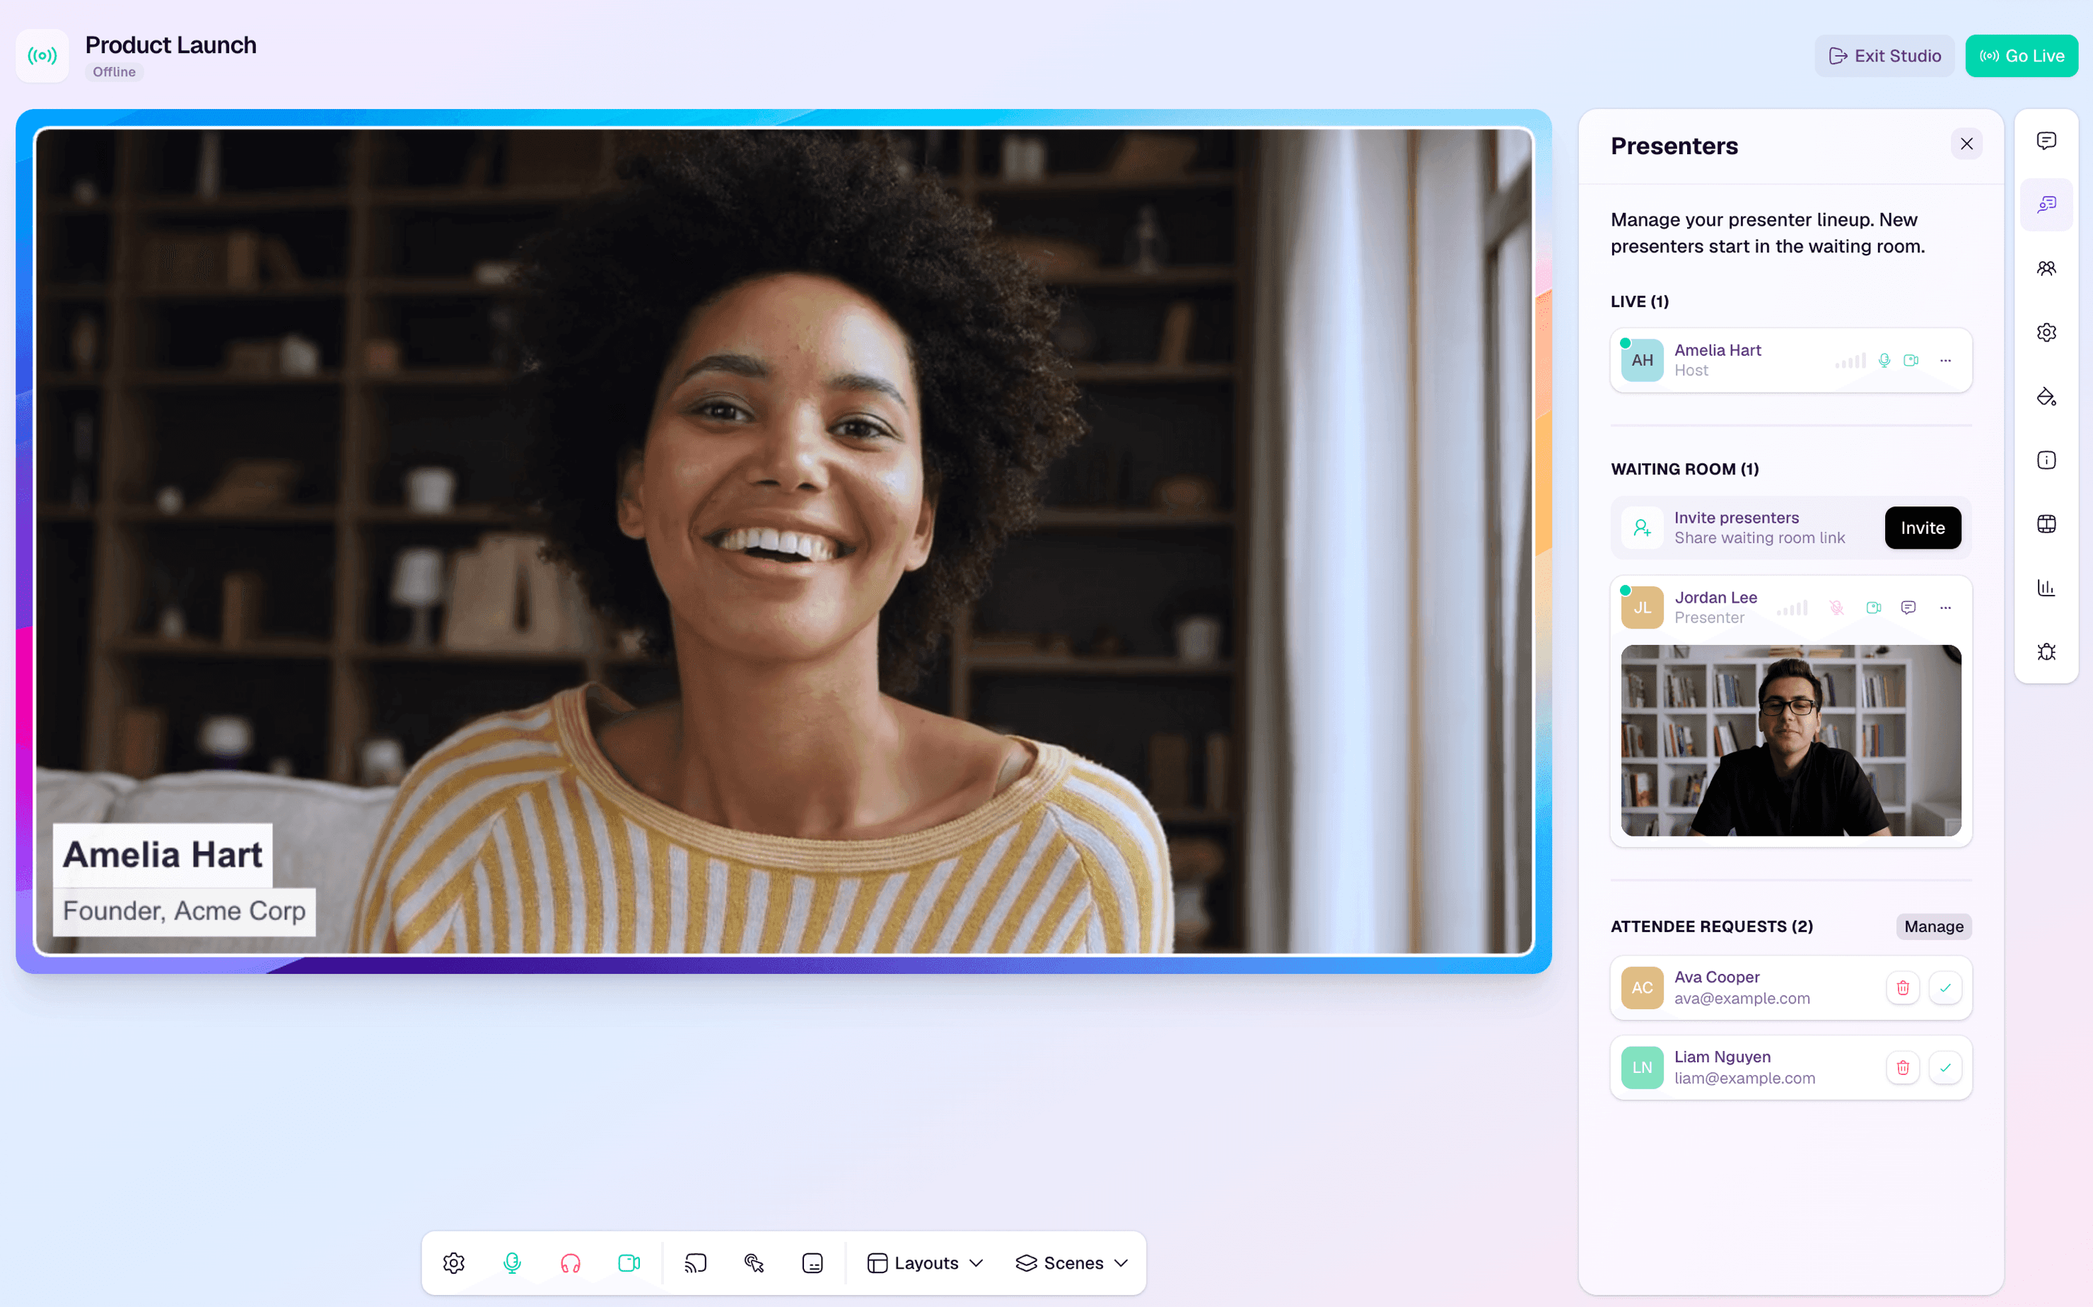The width and height of the screenshot is (2093, 1307).
Task: Toggle camera in bottom toolbar
Action: click(x=629, y=1263)
